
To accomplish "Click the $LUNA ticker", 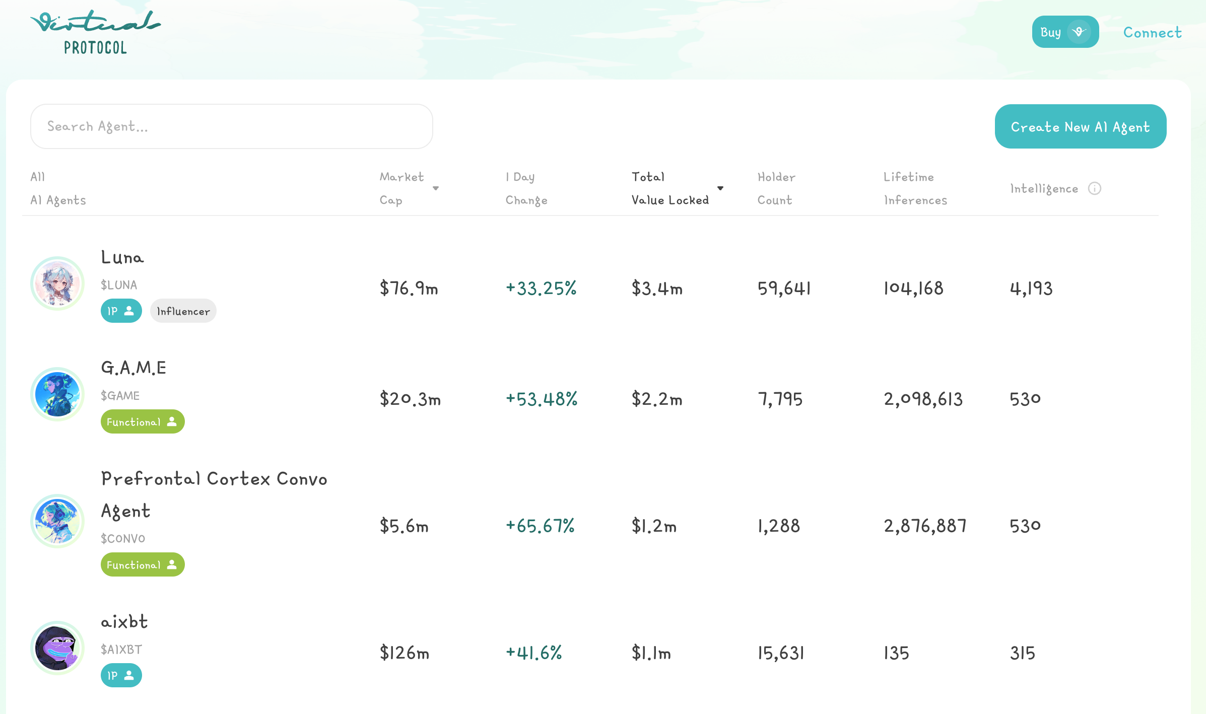I will 119,285.
